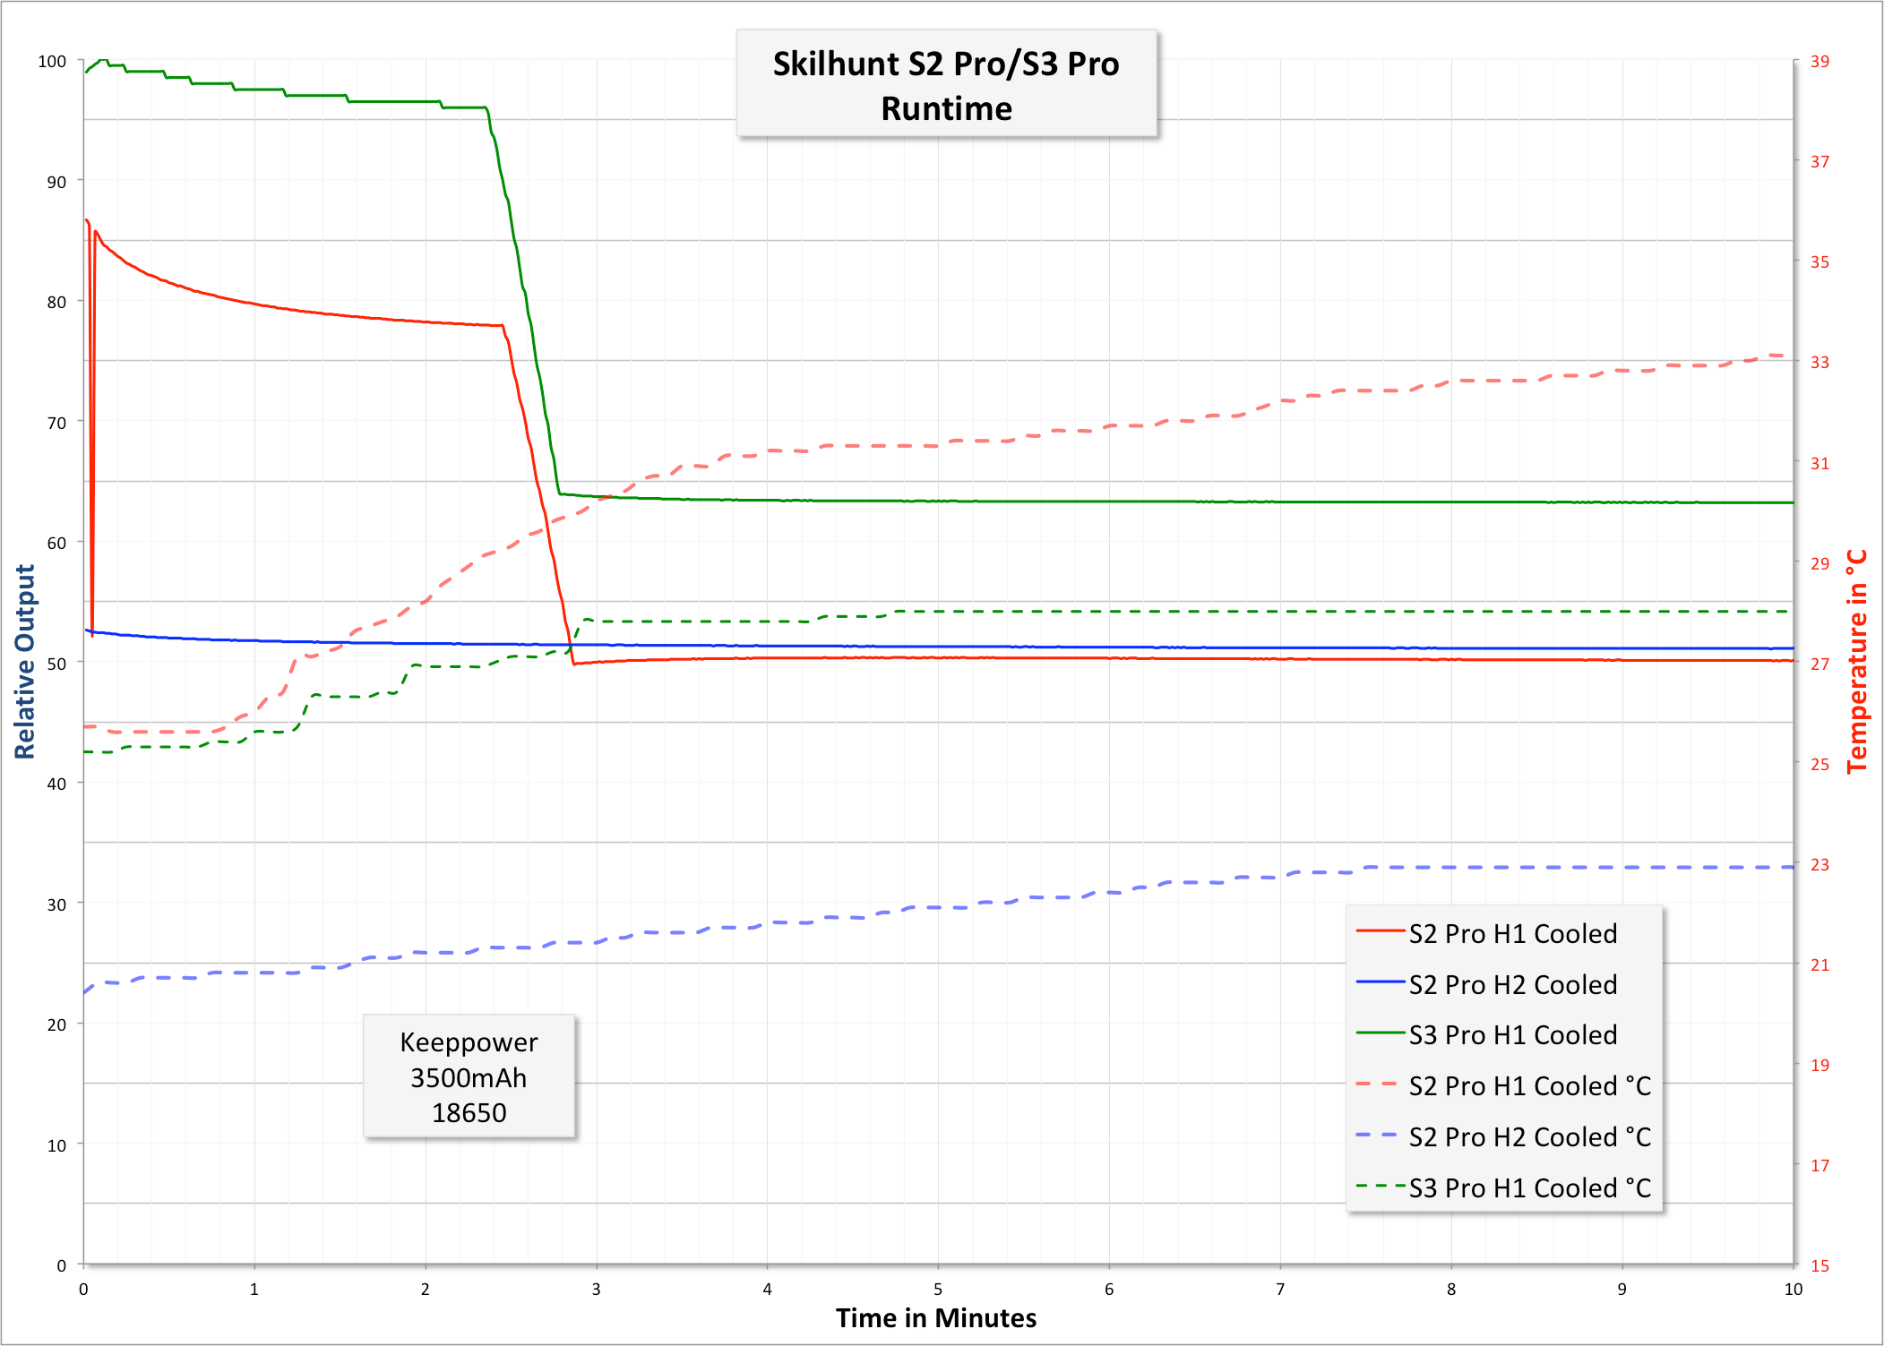Select S2 Pro H1 Cooled °C legend entry

[x=1529, y=1085]
